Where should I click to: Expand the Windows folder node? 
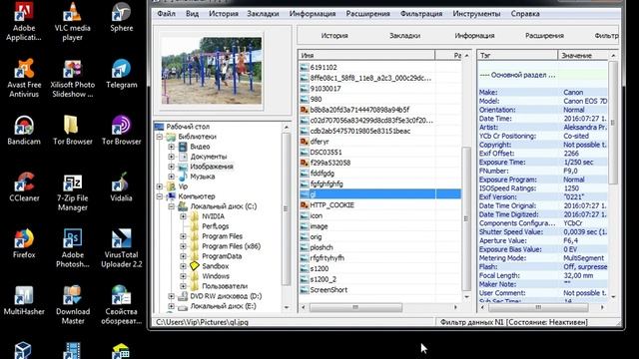[x=183, y=276]
